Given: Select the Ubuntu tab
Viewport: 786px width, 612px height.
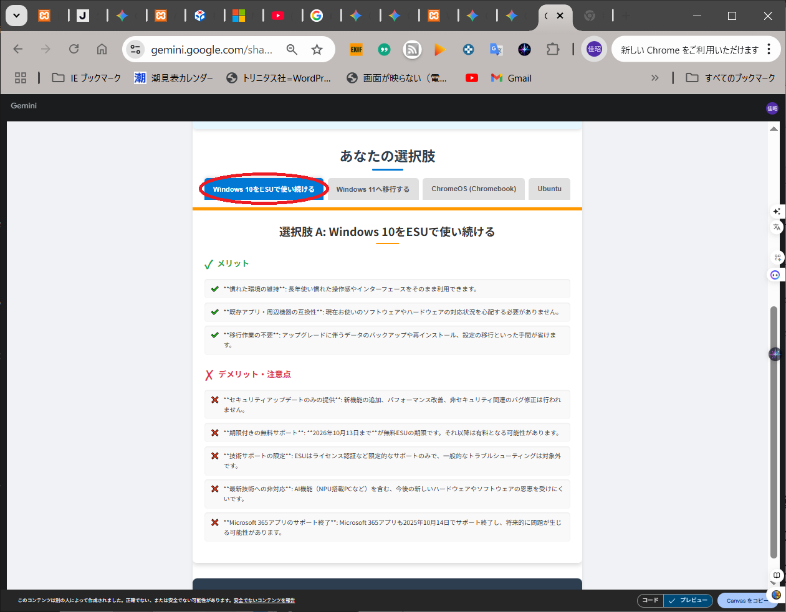Looking at the screenshot, I should 550,189.
